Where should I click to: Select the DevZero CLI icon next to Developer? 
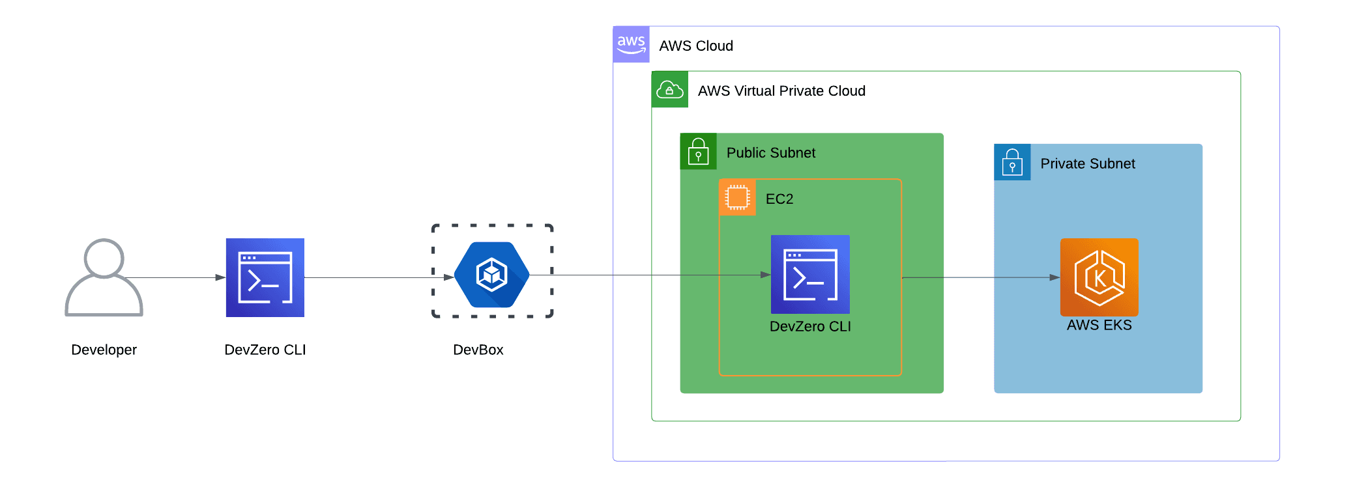pos(265,277)
